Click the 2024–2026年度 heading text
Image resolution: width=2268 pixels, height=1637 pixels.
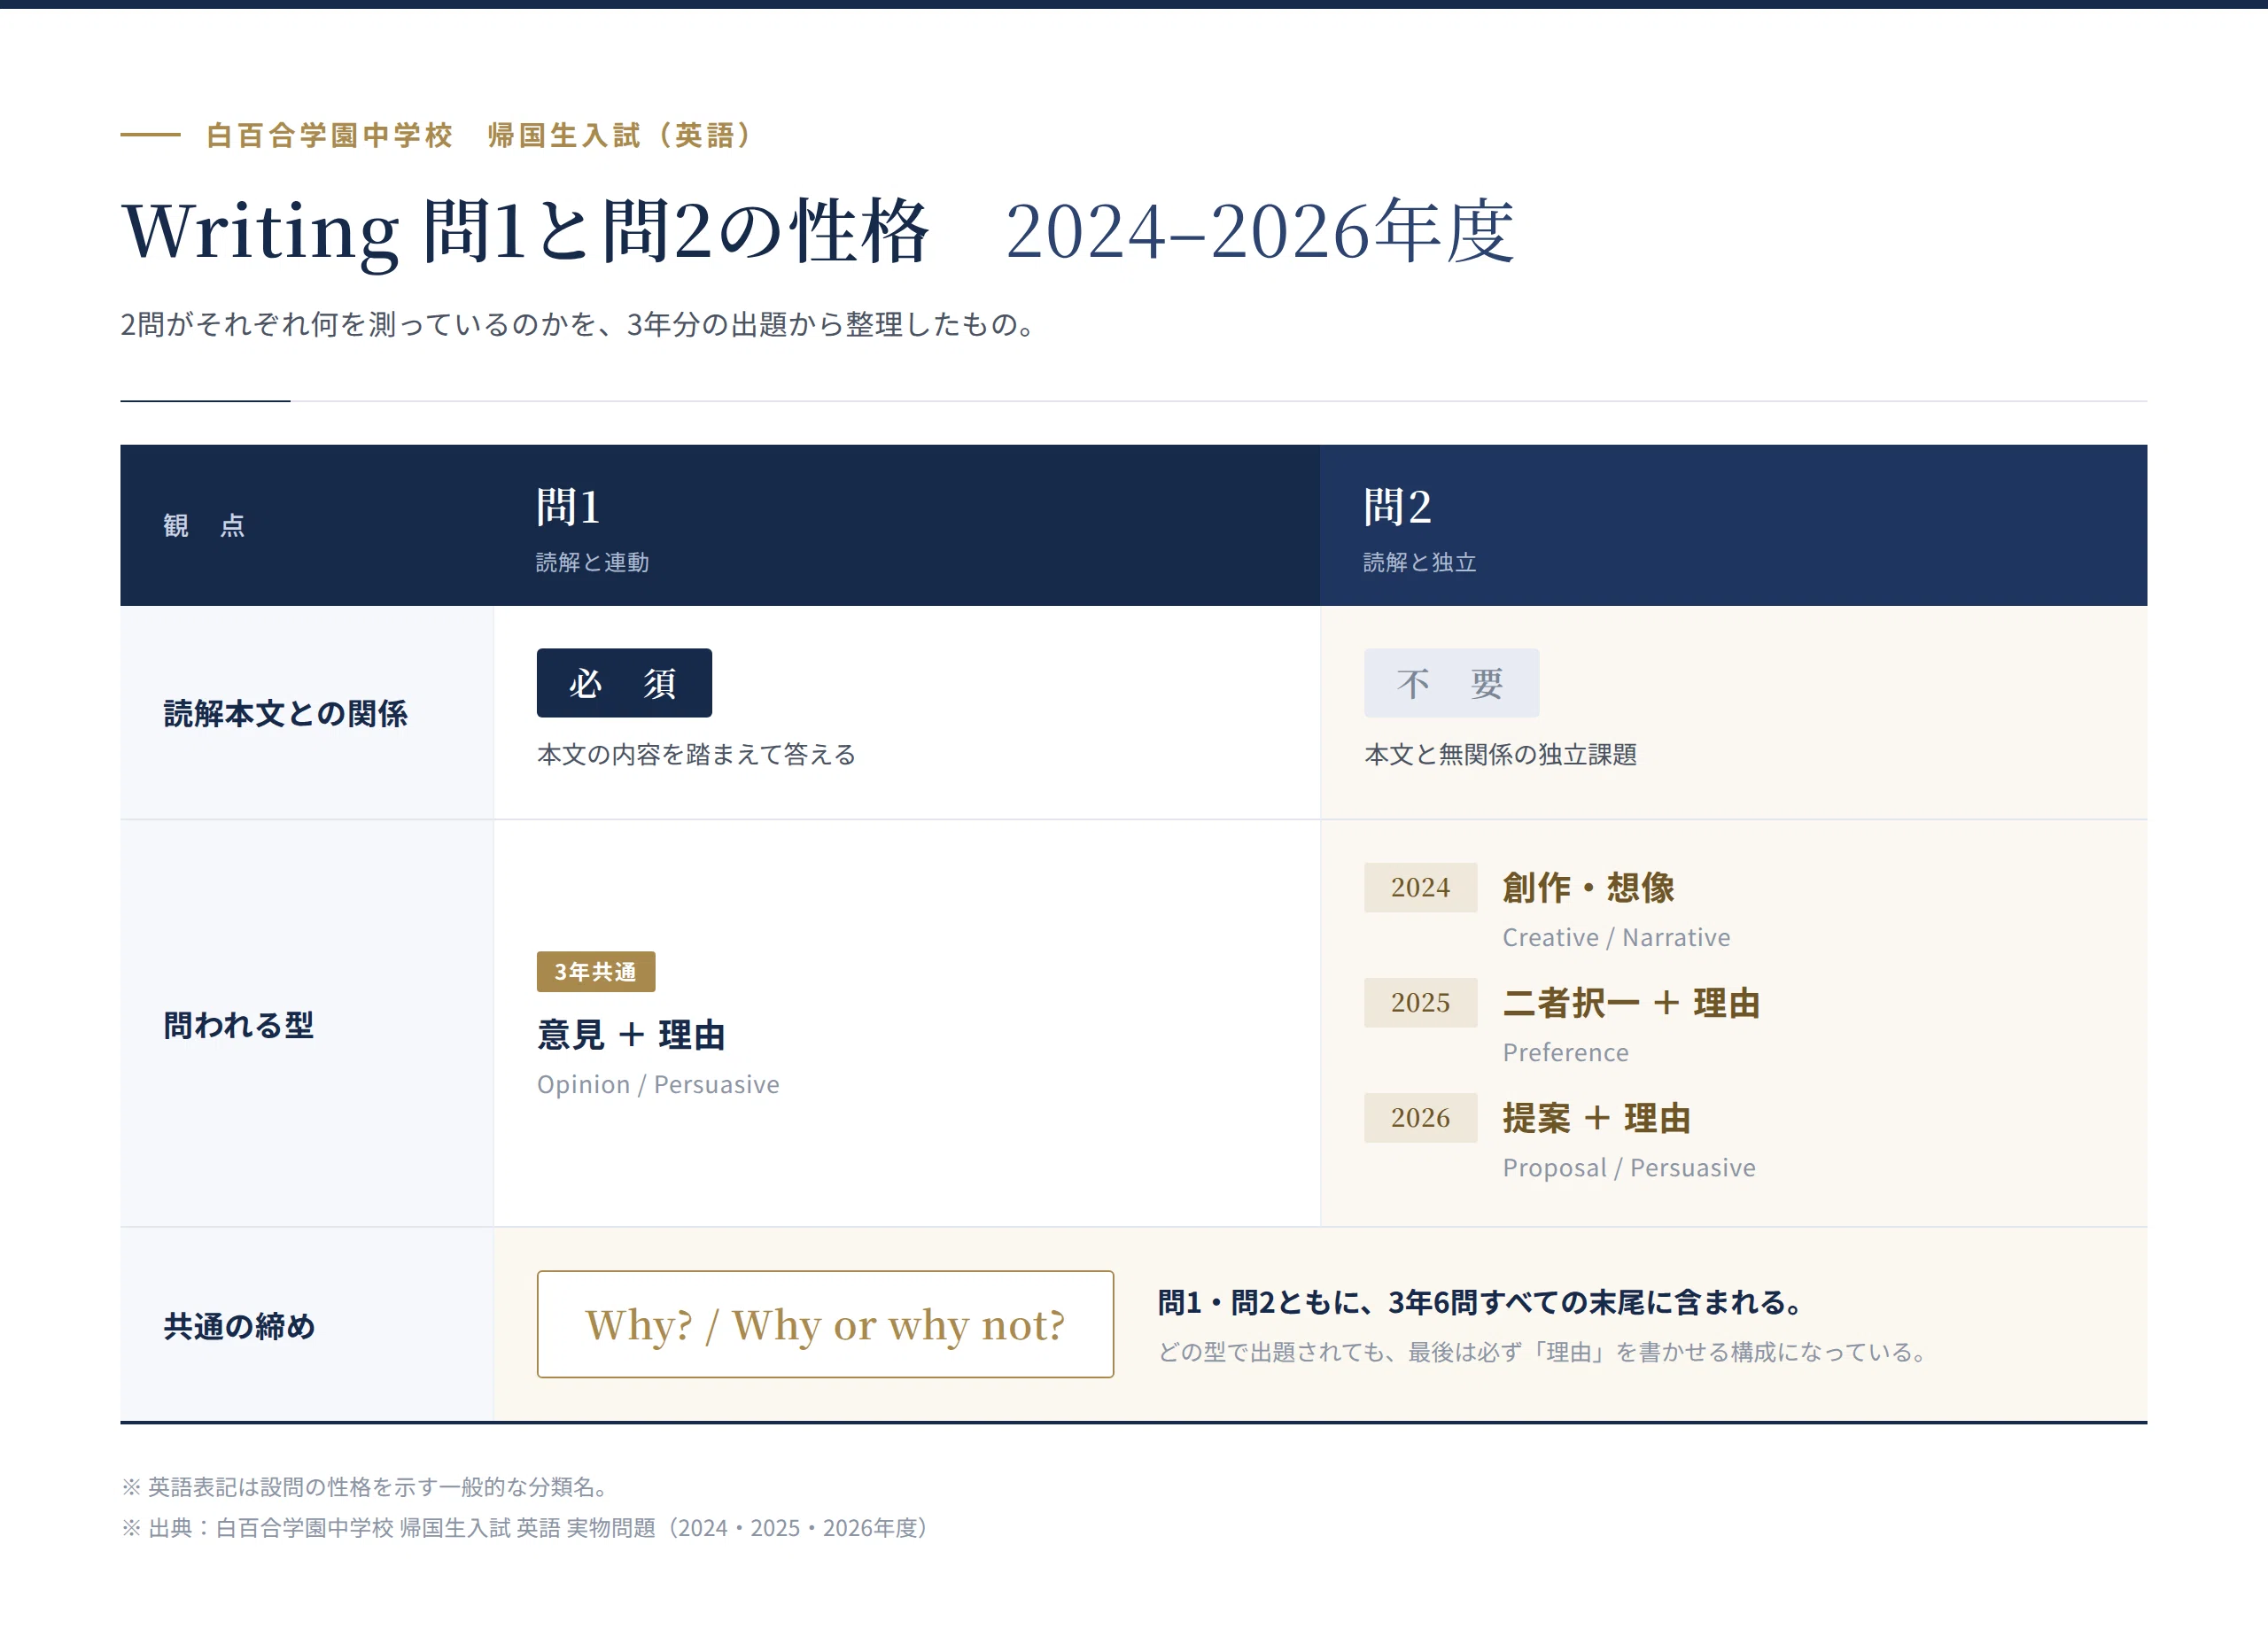point(1259,231)
